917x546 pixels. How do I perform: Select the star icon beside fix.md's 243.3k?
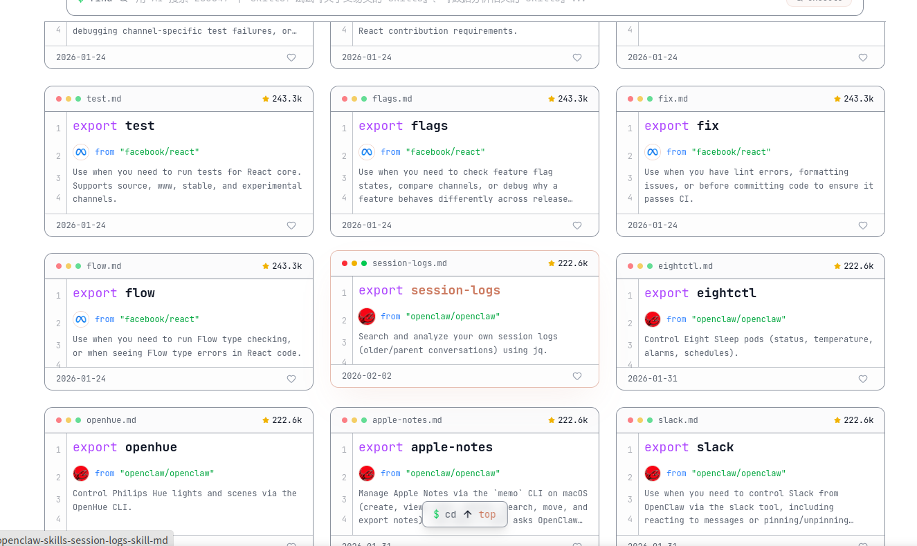837,99
